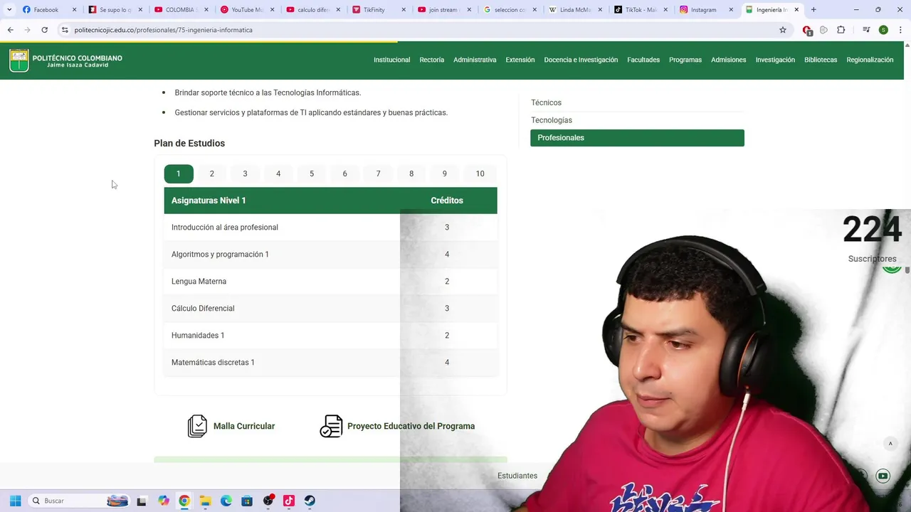Screen dimensions: 911x512
Task: Open Copilot from the taskbar
Action: pos(164,501)
